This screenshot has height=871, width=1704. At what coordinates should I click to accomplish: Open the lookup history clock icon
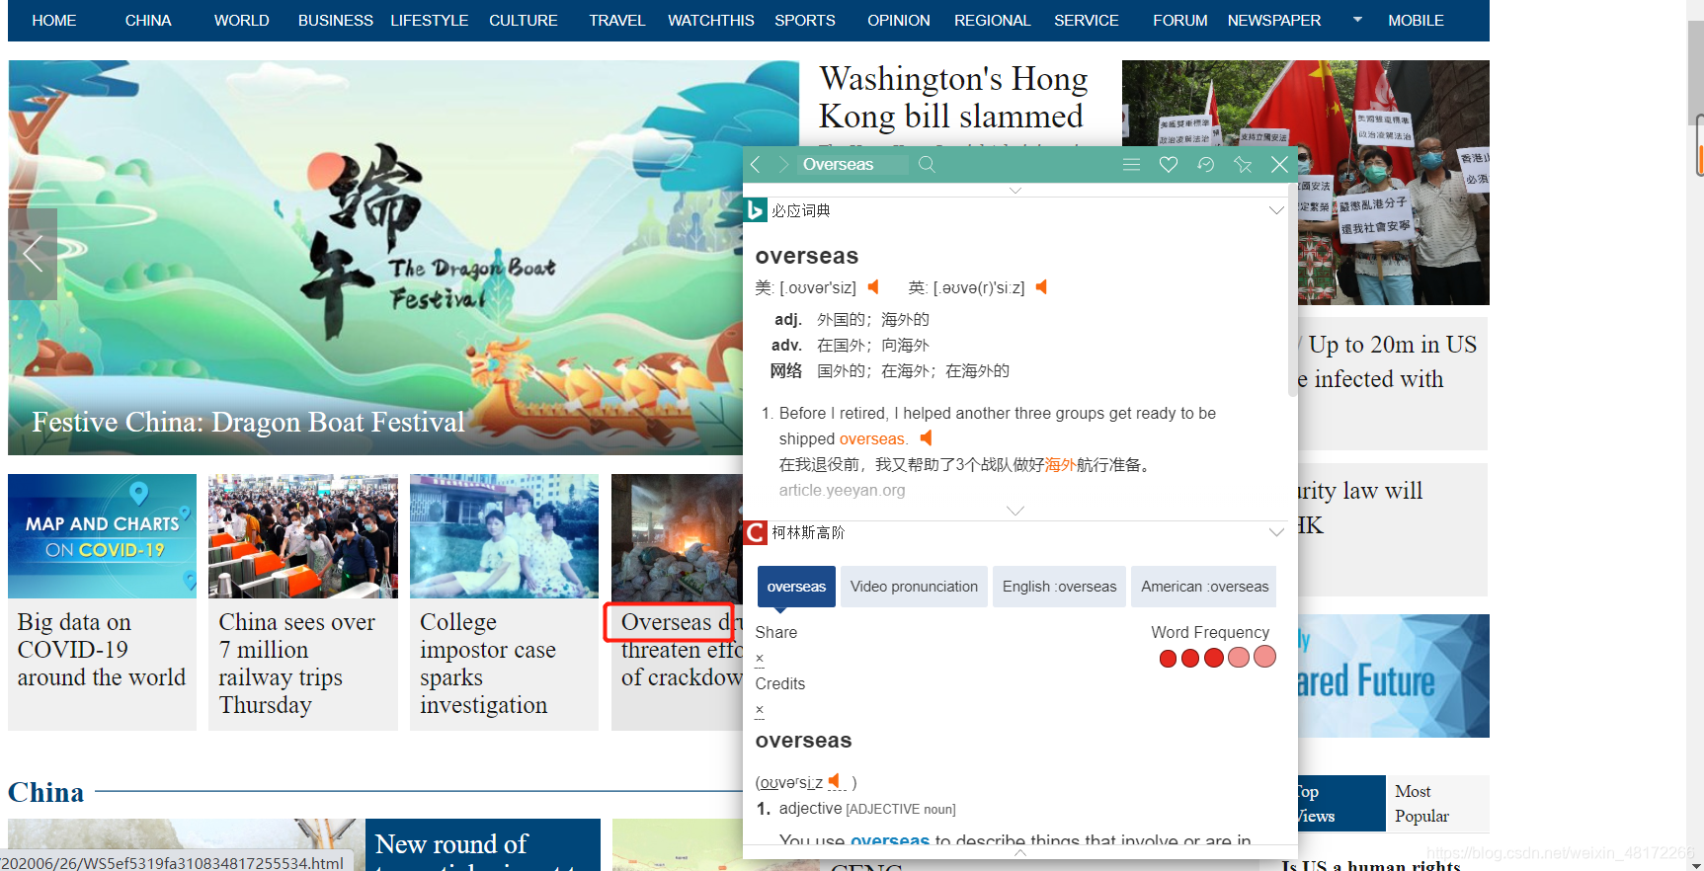coord(1205,164)
